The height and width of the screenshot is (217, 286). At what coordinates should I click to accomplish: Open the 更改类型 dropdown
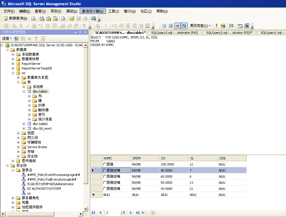(x=200, y=25)
